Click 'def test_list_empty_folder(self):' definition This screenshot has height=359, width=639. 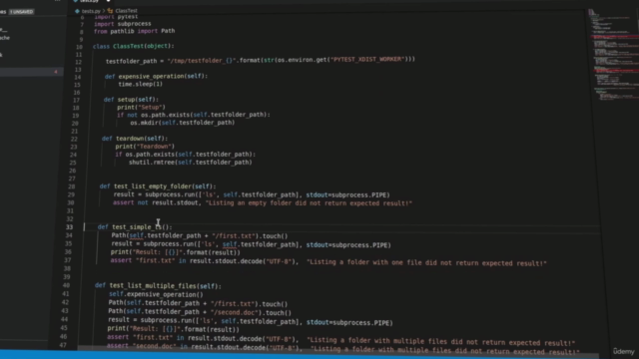(x=158, y=186)
